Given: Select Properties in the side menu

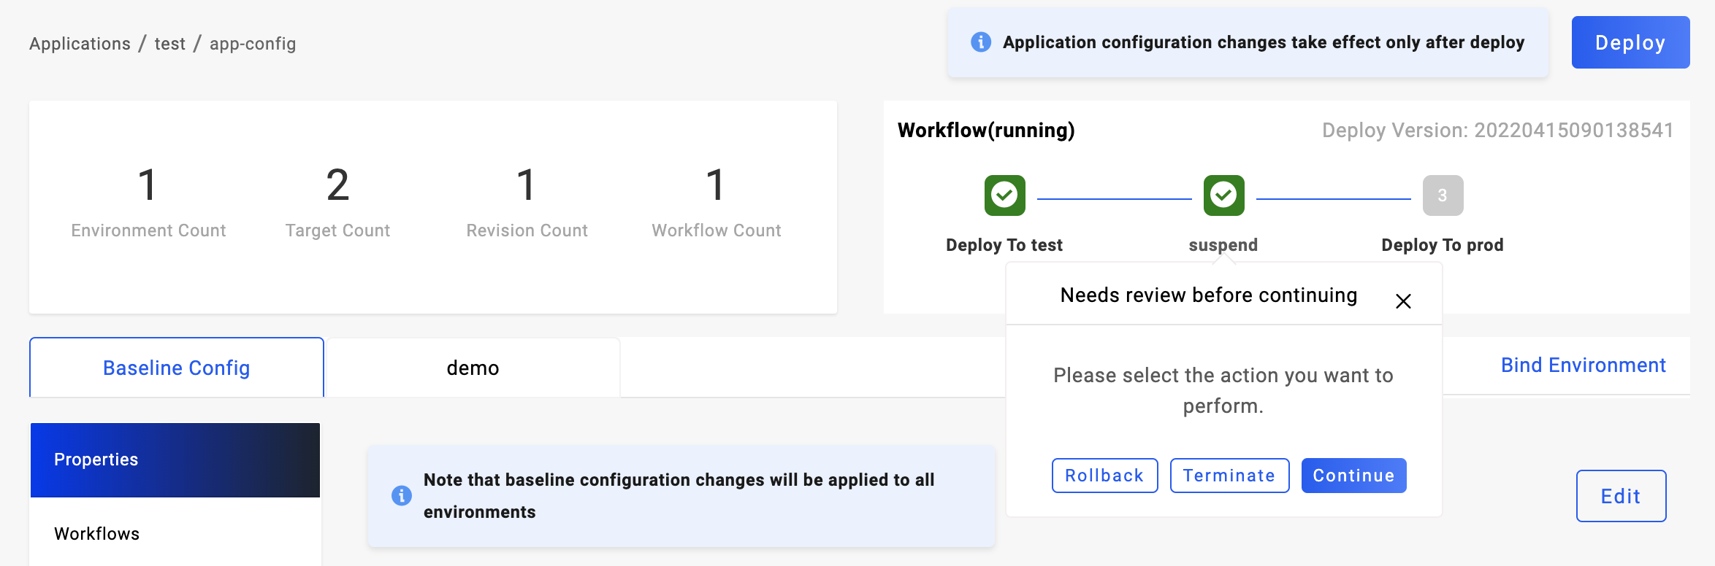Looking at the screenshot, I should pos(175,460).
